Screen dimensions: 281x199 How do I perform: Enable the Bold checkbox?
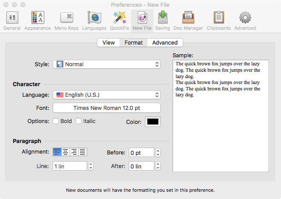pos(56,121)
